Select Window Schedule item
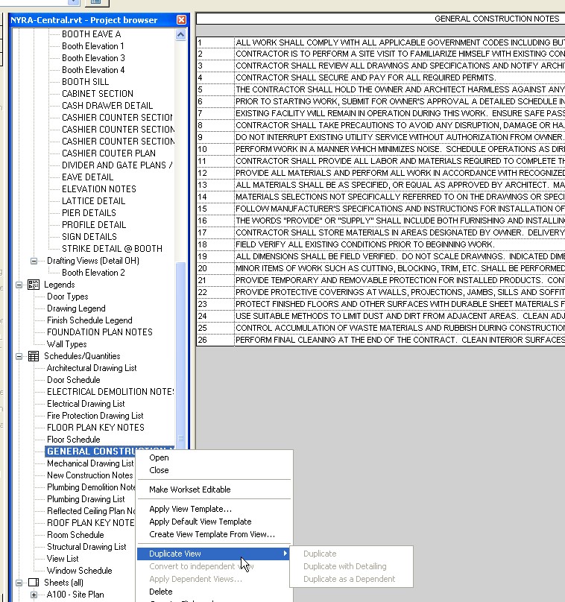Screen dimensions: 565x602 80,571
